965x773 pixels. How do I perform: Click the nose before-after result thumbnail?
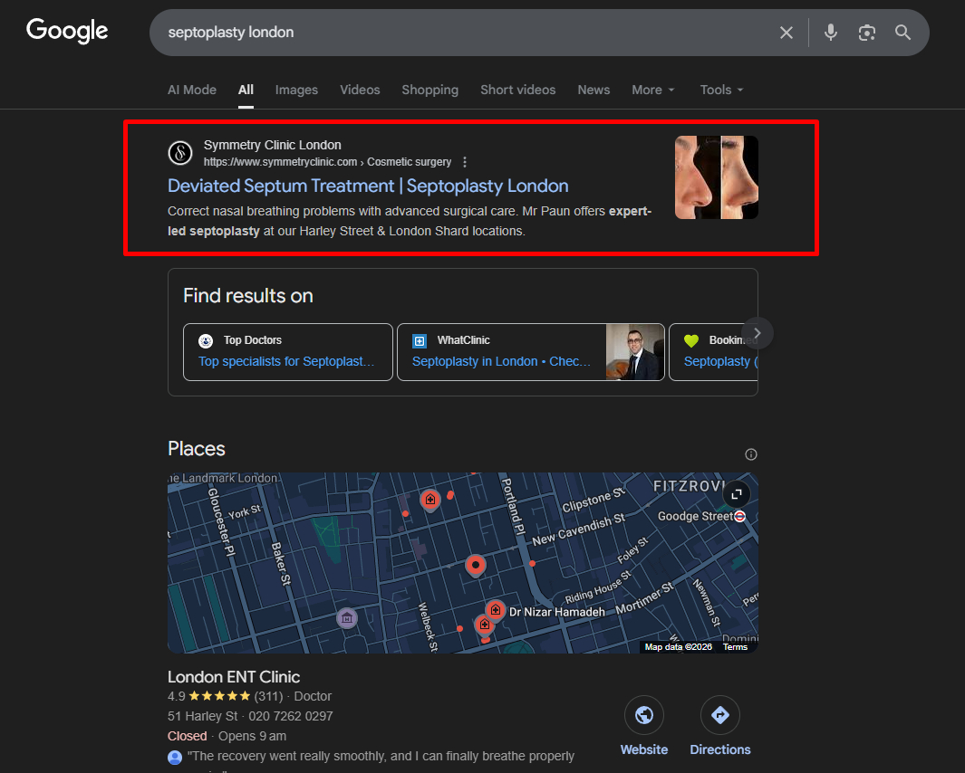(716, 177)
